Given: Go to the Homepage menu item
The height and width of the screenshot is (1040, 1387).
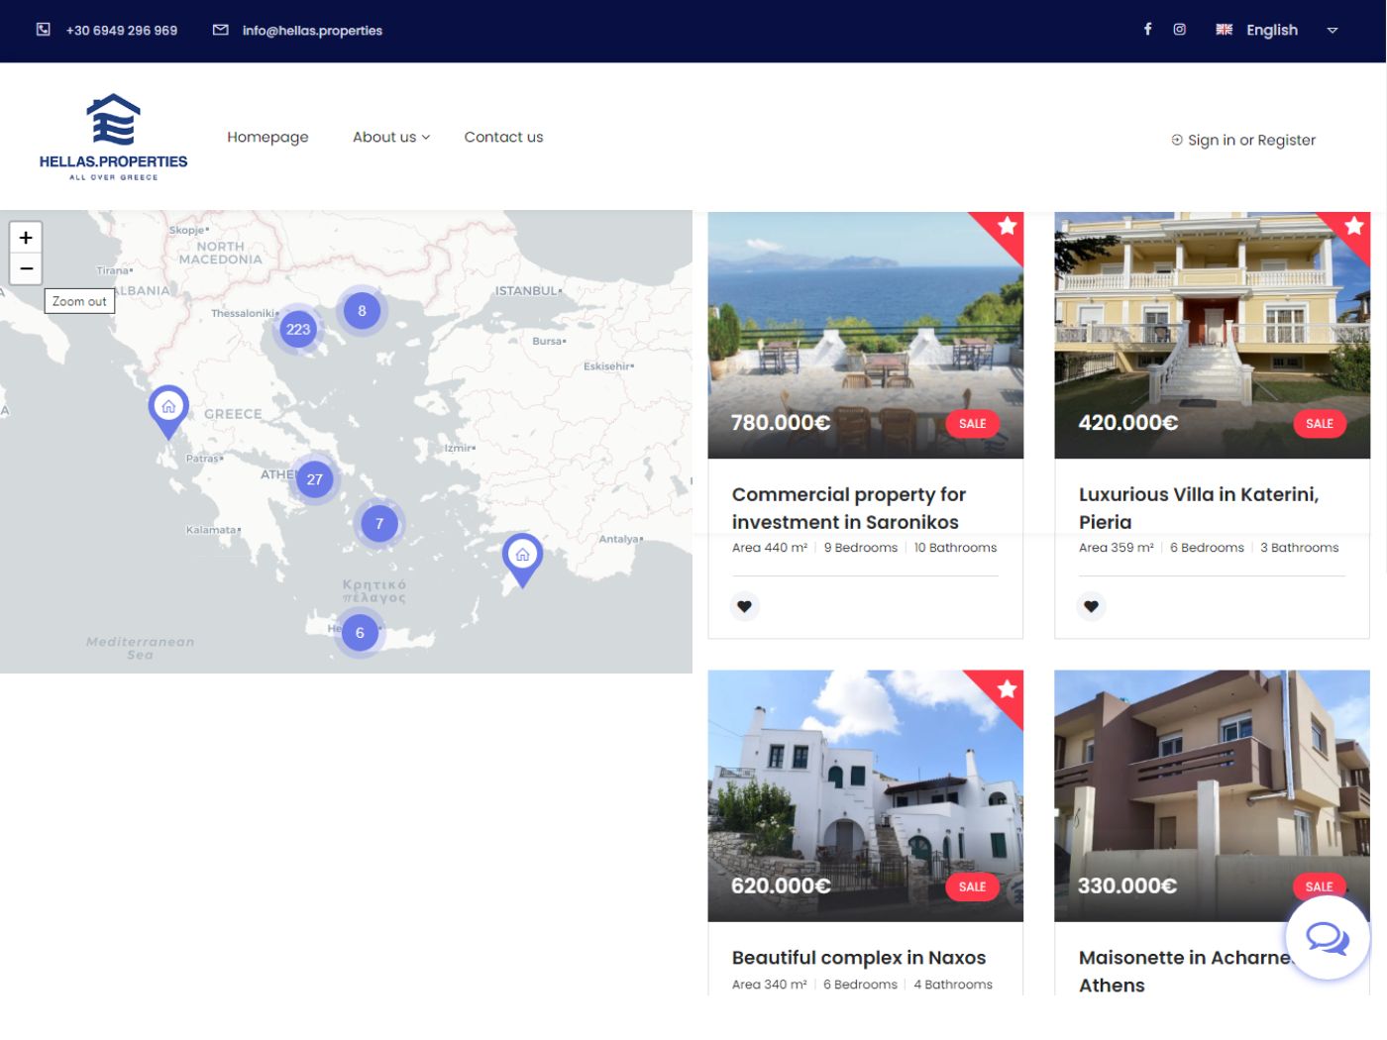Looking at the screenshot, I should [267, 137].
